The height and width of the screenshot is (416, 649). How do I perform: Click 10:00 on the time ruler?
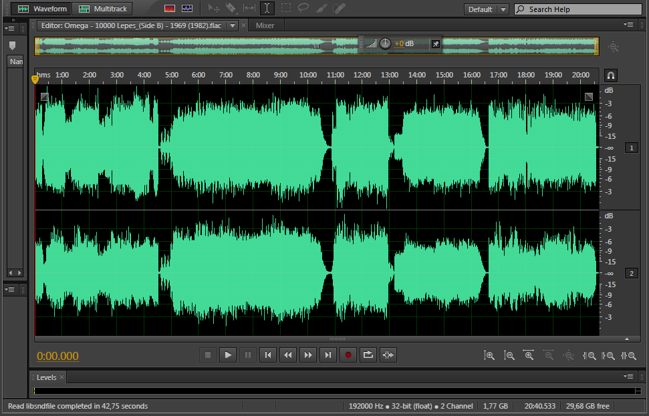308,75
